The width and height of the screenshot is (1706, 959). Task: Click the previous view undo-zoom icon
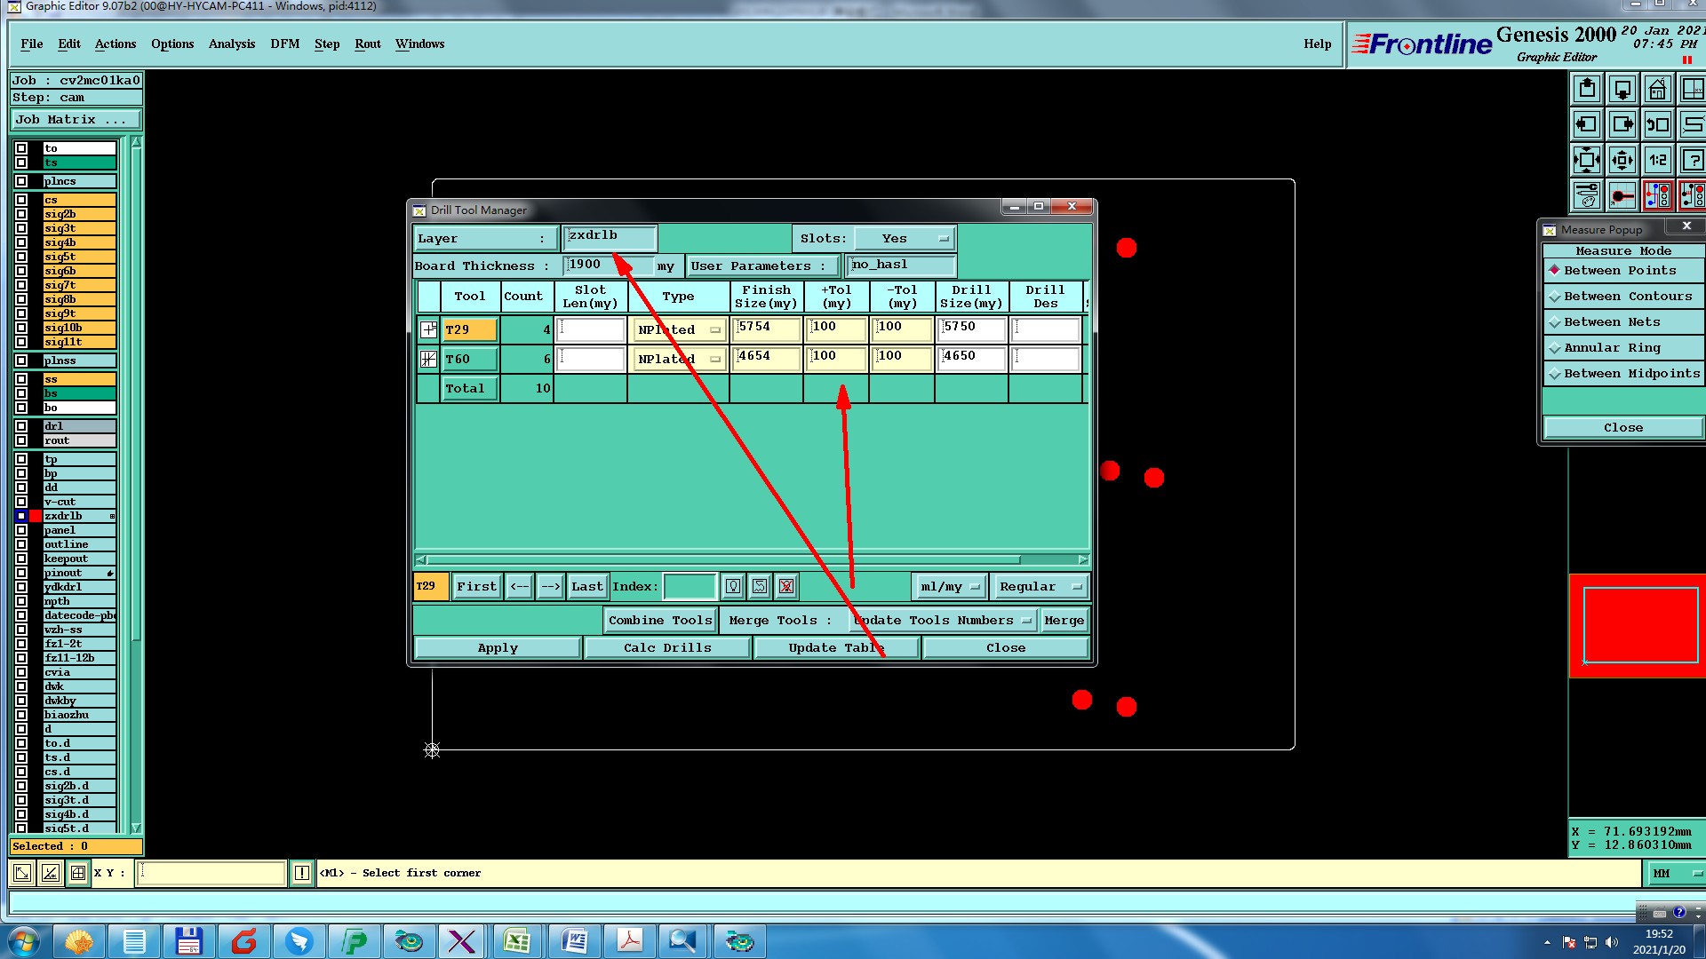[x=1657, y=125]
